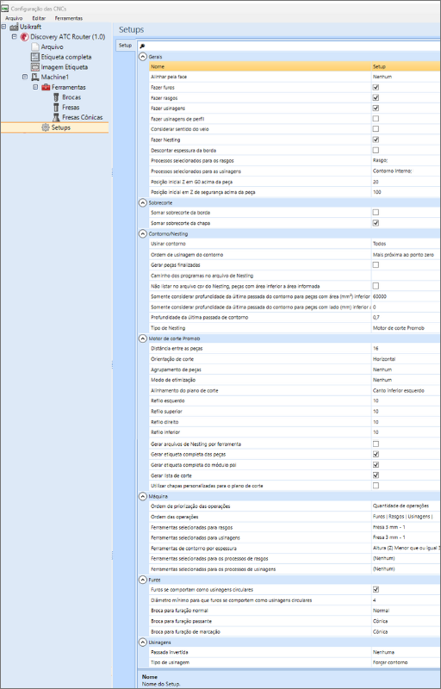This screenshot has width=441, height=689.
Task: Click the Arquivo document icon
Action: pos(35,47)
